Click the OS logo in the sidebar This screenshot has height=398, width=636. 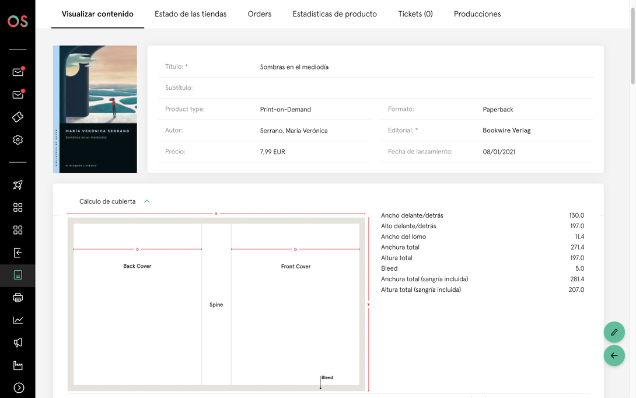[x=18, y=22]
